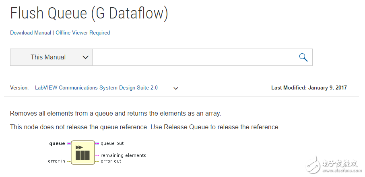This screenshot has width=365, height=177.
Task: Click the error out terminal label
Action: (111, 161)
